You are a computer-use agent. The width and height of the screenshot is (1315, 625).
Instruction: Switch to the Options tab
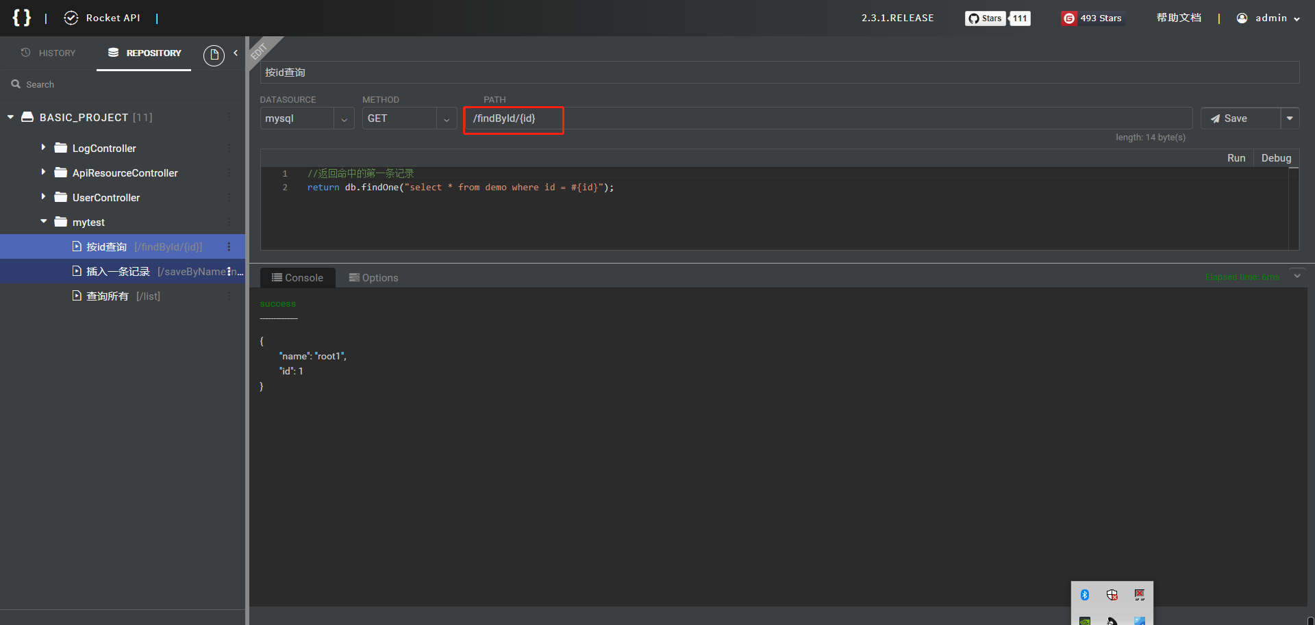click(373, 277)
